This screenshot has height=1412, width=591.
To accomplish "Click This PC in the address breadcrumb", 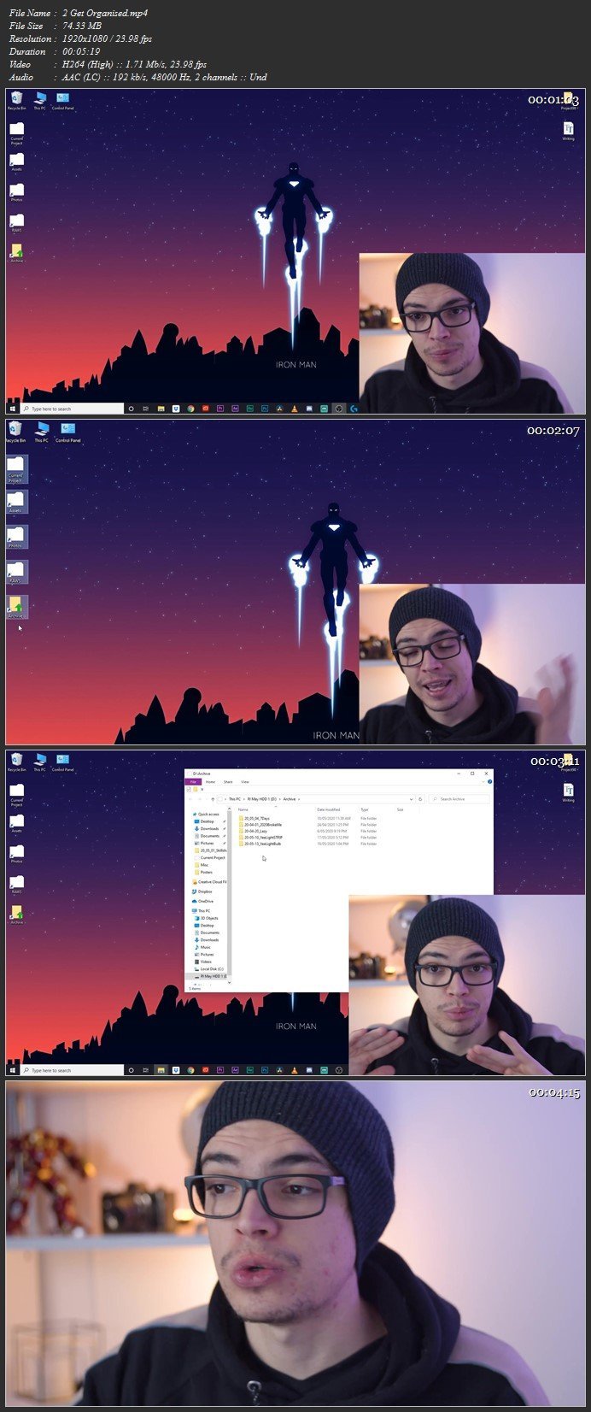I will pos(235,799).
